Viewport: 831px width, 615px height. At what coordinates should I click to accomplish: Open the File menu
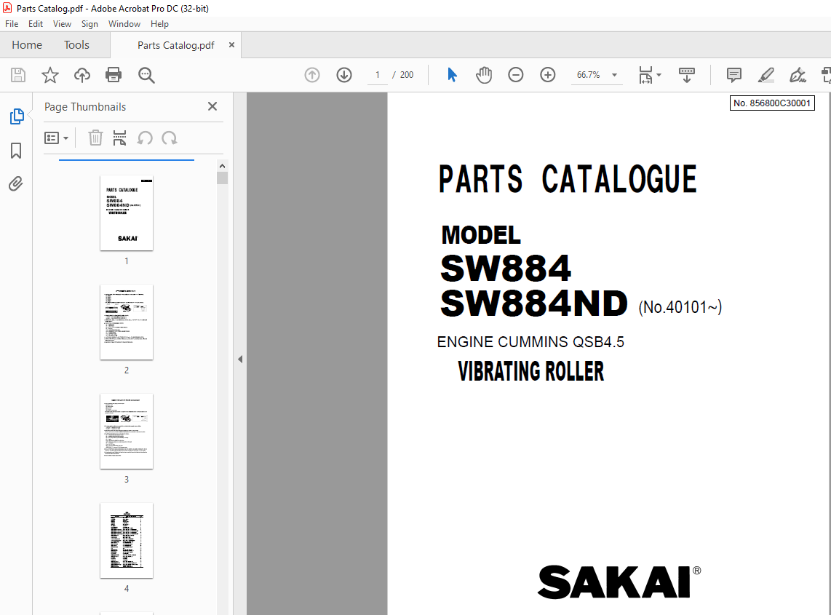tap(12, 24)
